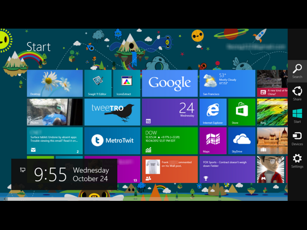The image size is (307, 230).
Task: Click the blurred user account name
Action: click(256, 47)
